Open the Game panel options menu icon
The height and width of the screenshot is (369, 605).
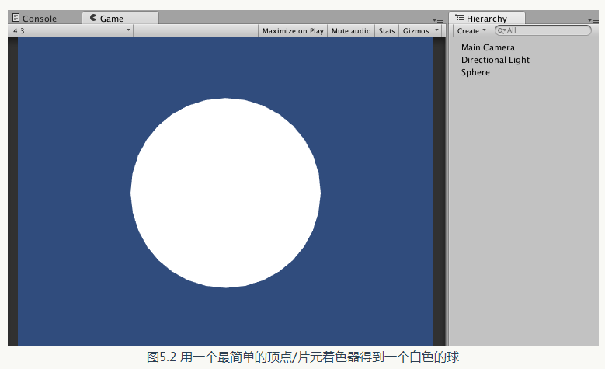pyautogui.click(x=438, y=20)
